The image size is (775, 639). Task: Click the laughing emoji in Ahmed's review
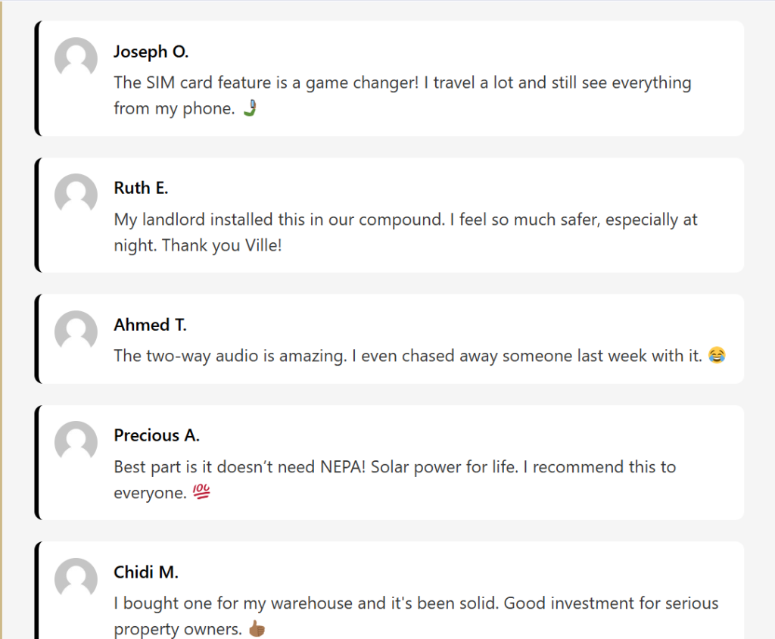[x=717, y=356]
